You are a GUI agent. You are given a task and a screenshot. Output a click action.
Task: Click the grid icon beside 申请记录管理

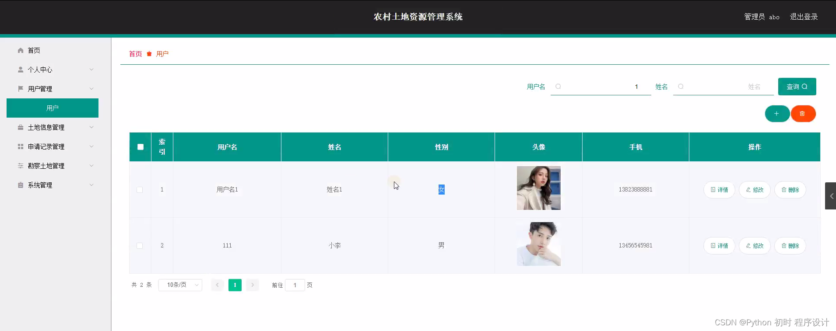tap(21, 146)
